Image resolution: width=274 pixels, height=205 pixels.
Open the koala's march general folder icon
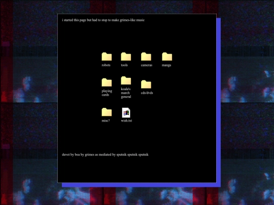(126, 80)
